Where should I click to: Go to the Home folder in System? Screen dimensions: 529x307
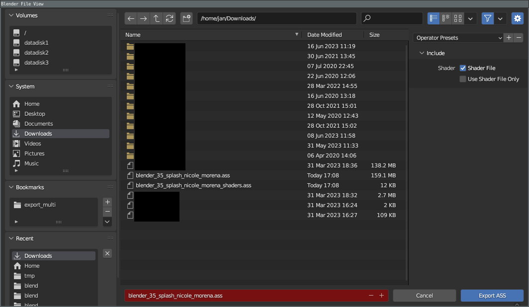(61, 104)
